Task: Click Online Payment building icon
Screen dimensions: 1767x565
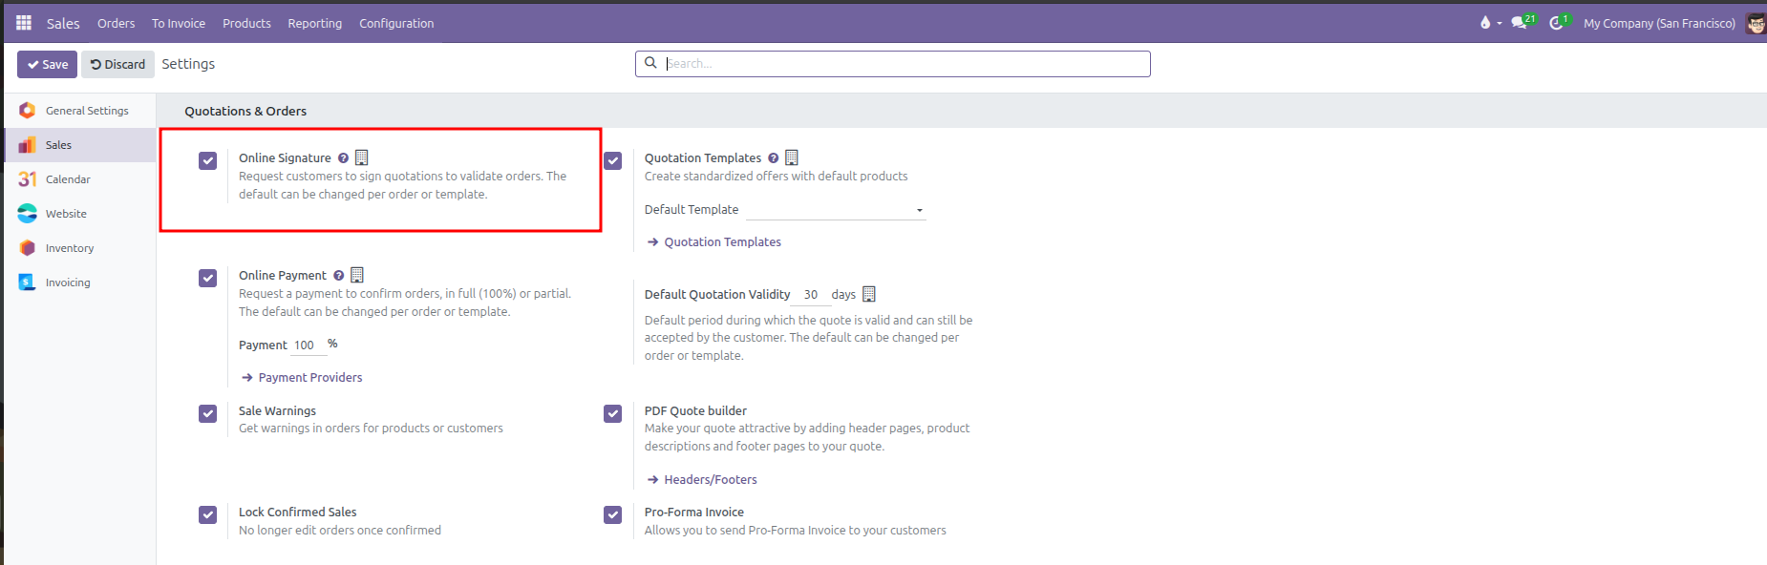Action: pos(357,275)
